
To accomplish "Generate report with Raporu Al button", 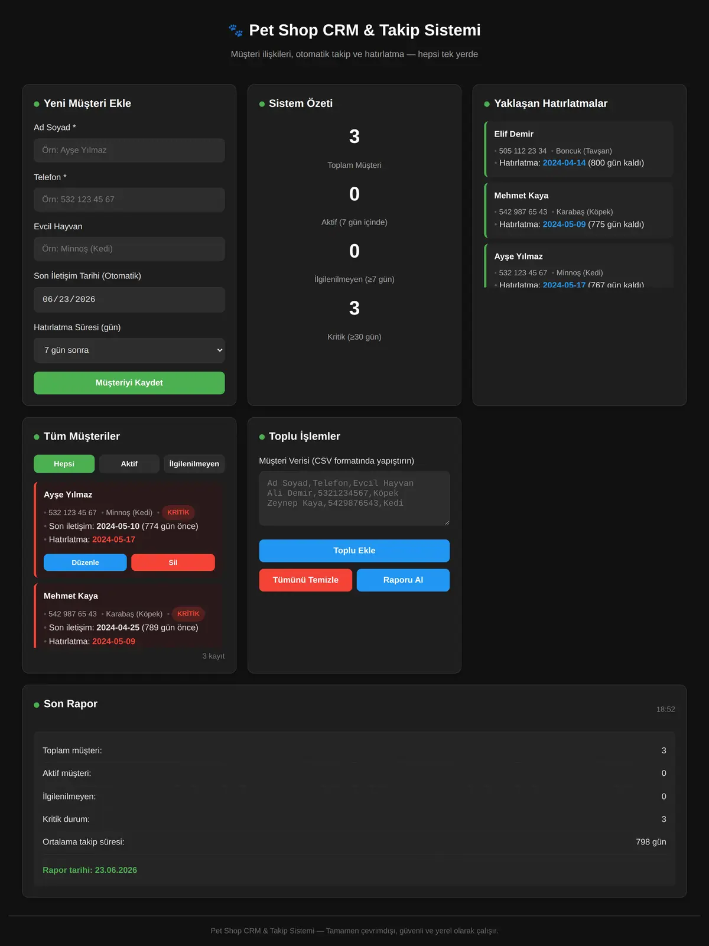I will pyautogui.click(x=403, y=580).
